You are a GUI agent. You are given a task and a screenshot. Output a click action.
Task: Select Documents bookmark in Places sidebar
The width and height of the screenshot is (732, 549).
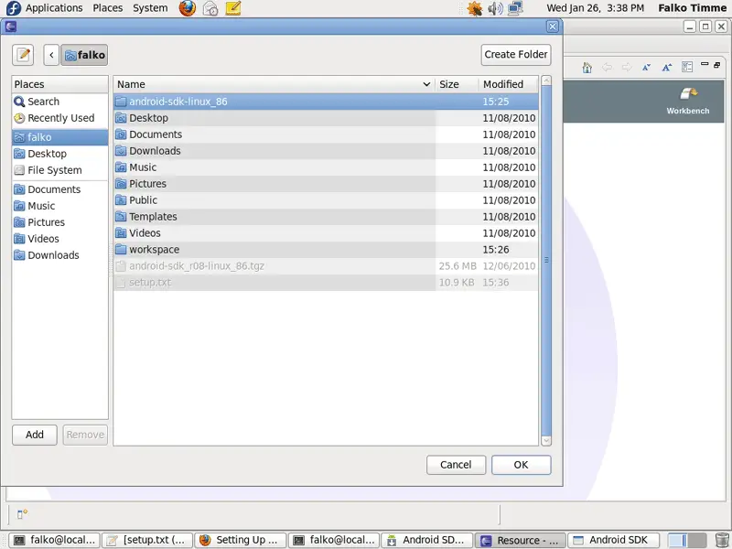pyautogui.click(x=59, y=189)
